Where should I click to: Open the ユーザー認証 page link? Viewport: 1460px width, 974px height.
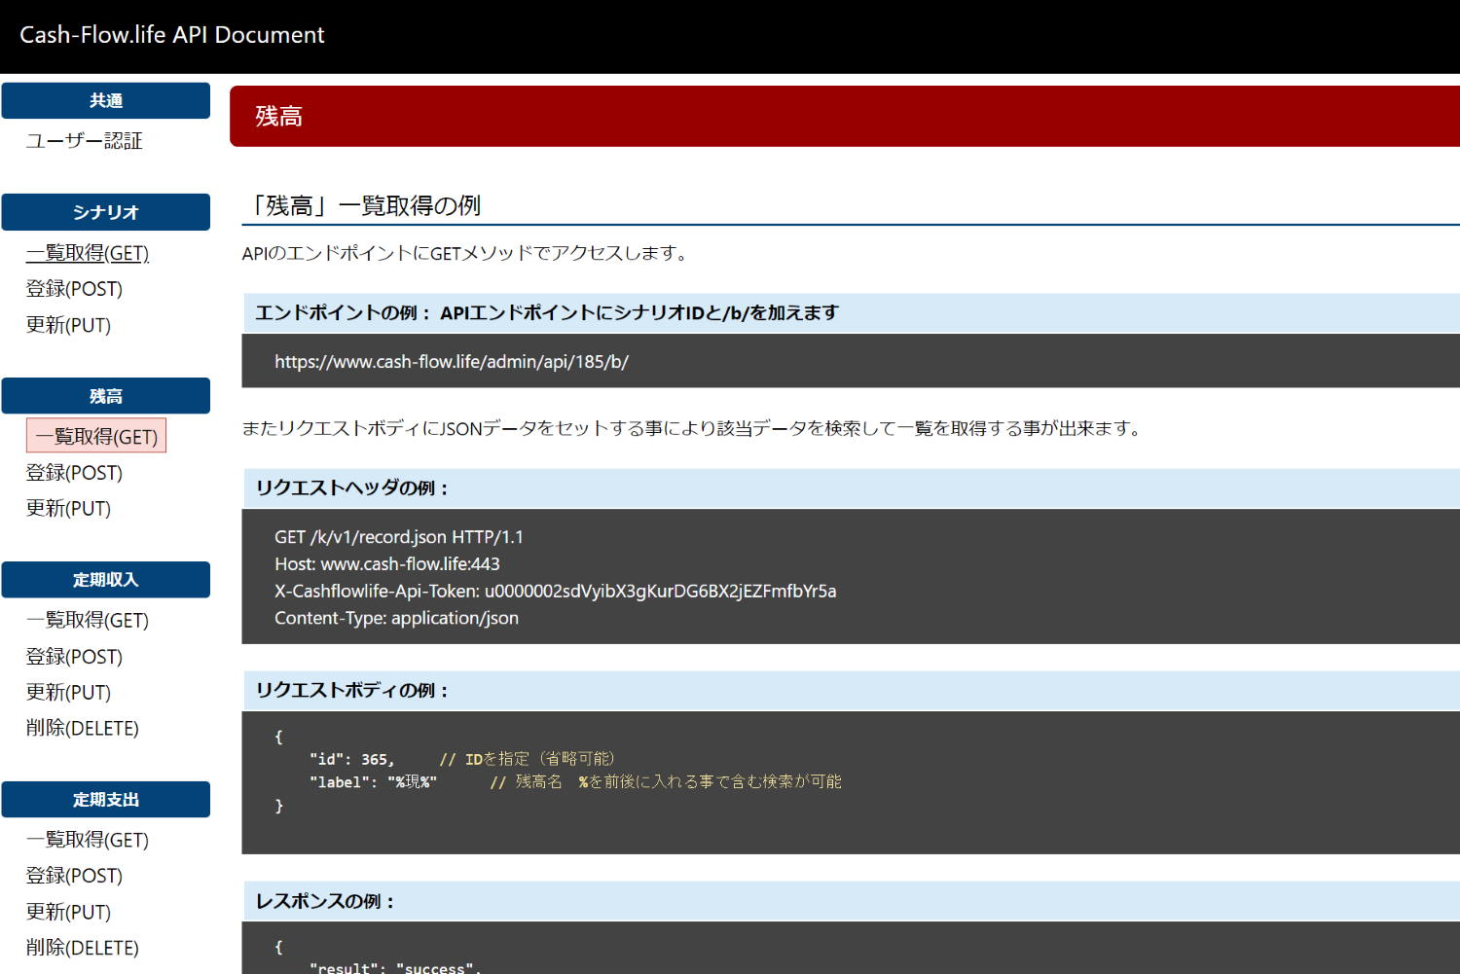[85, 141]
